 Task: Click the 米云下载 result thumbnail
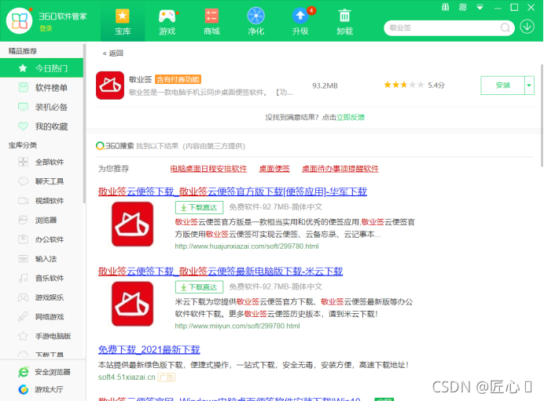133,304
